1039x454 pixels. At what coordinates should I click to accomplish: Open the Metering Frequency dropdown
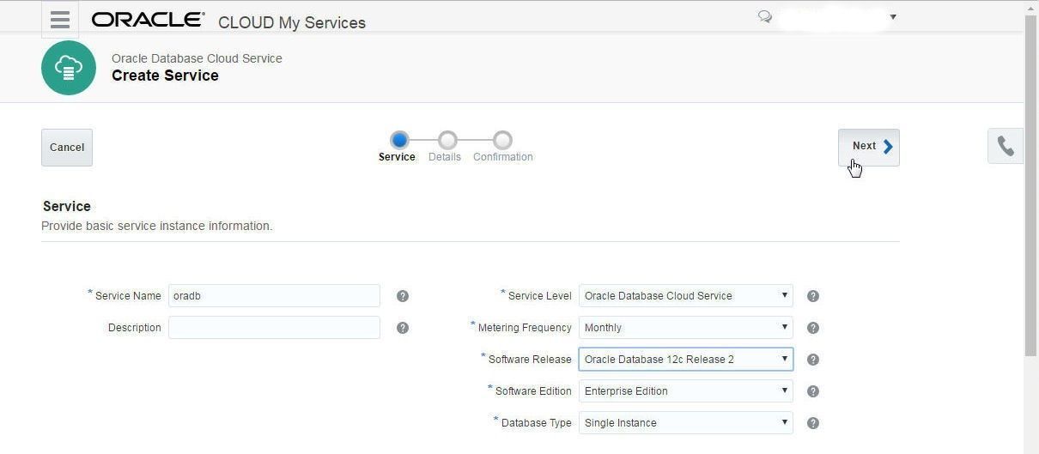pos(686,328)
